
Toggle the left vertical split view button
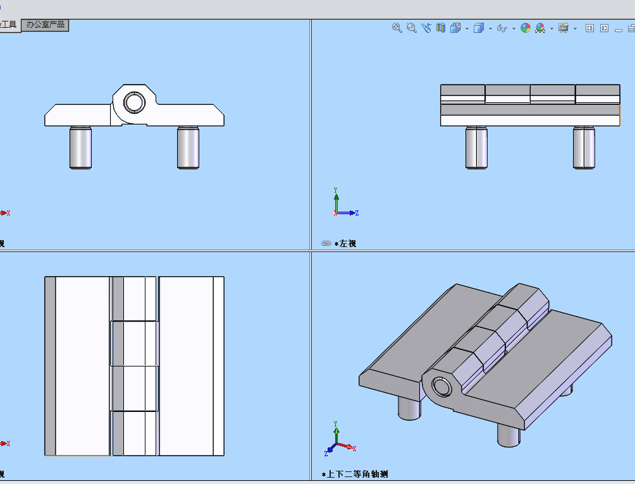589,28
